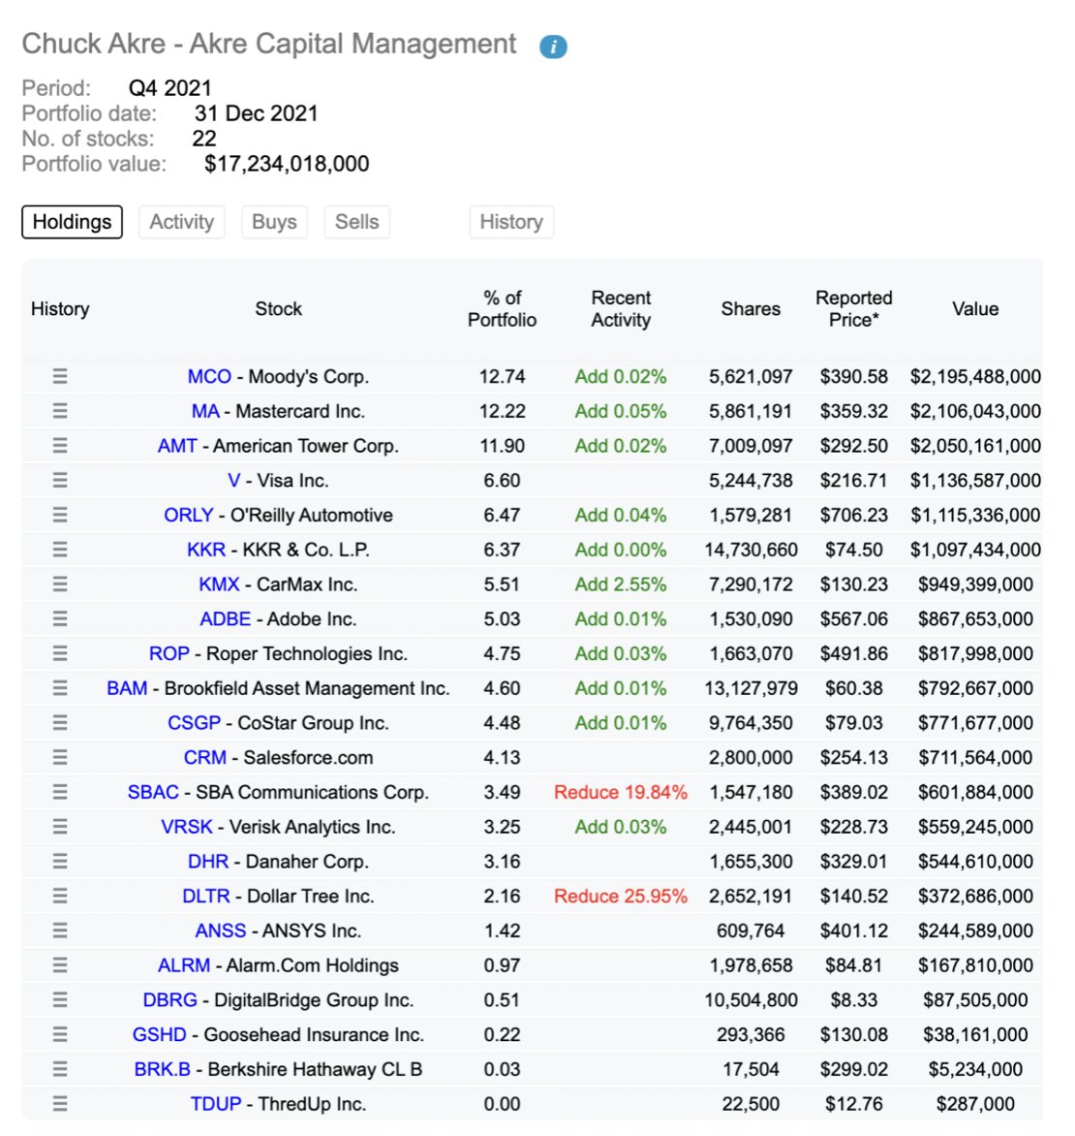Open history icon for Berkshire Hathaway row
This screenshot has height=1136, width=1075.
[x=60, y=1068]
